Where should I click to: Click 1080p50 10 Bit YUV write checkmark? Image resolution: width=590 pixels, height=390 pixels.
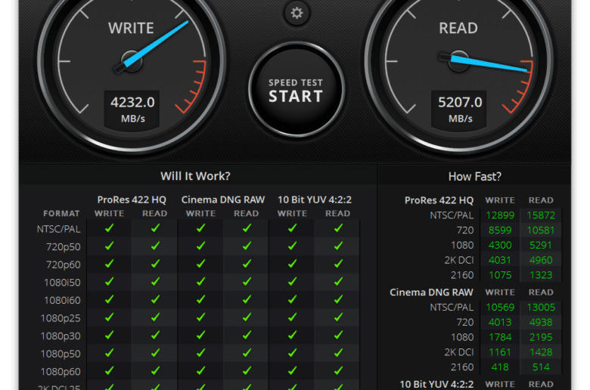tap(293, 353)
